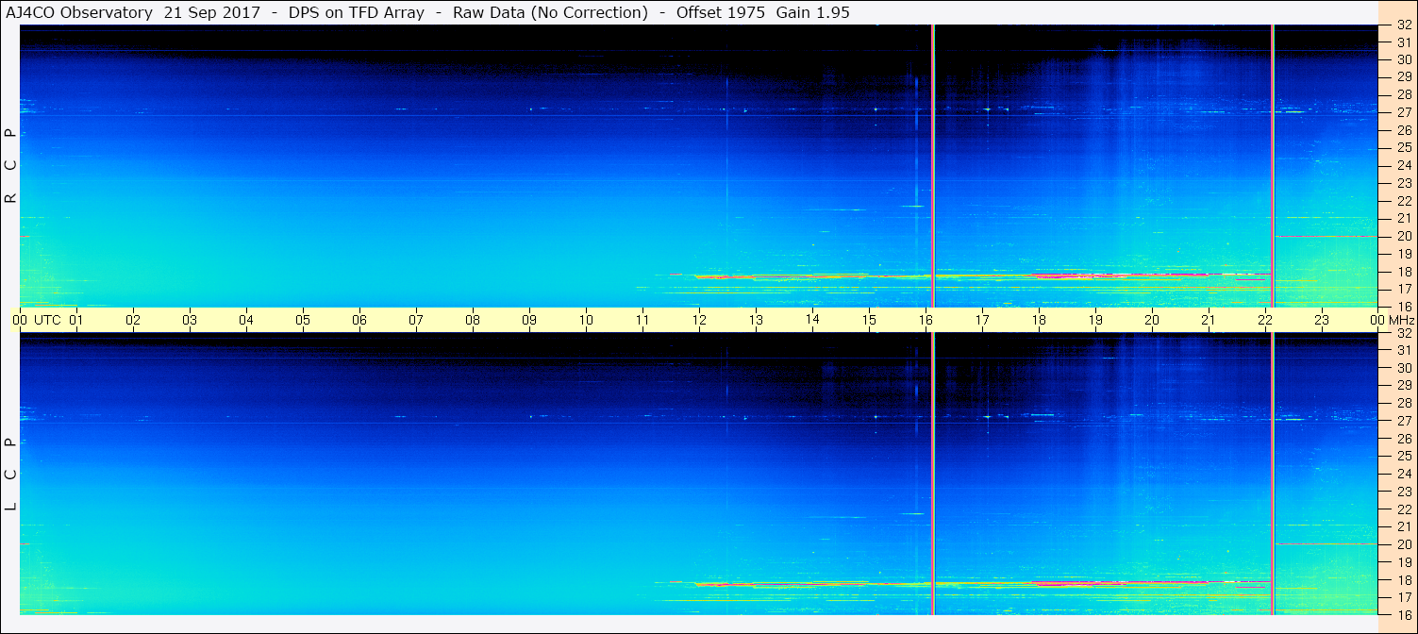Click the 18 MHz tick label of LCP panel
Image resolution: width=1418 pixels, height=634 pixels.
point(1404,579)
